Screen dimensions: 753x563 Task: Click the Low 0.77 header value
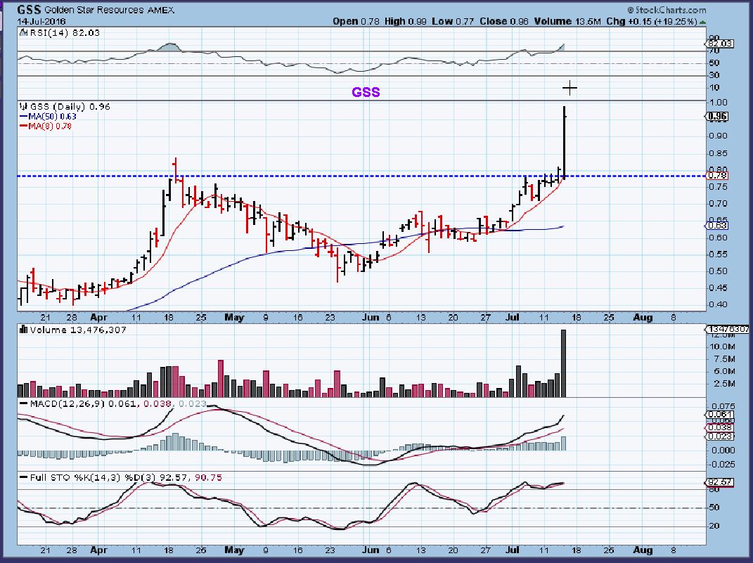point(453,22)
